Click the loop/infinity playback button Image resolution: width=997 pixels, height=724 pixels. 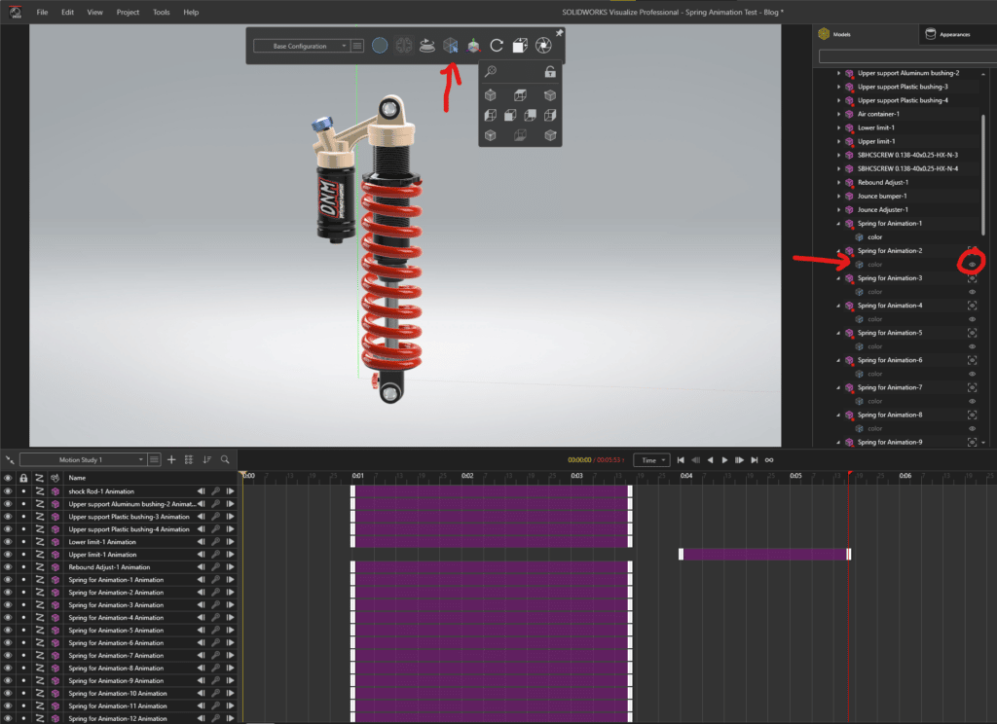click(768, 459)
